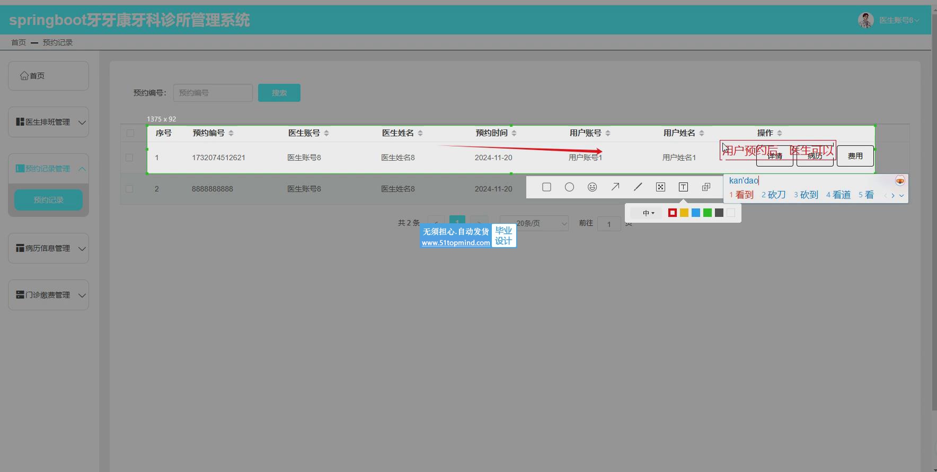937x472 pixels.
Task: Tick the checkbox for row 1
Action: [x=129, y=158]
